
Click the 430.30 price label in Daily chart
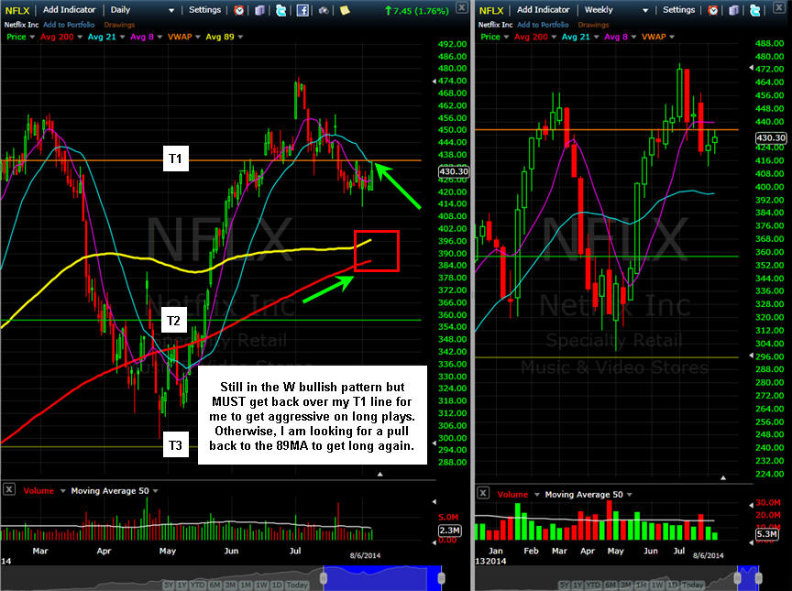click(454, 171)
